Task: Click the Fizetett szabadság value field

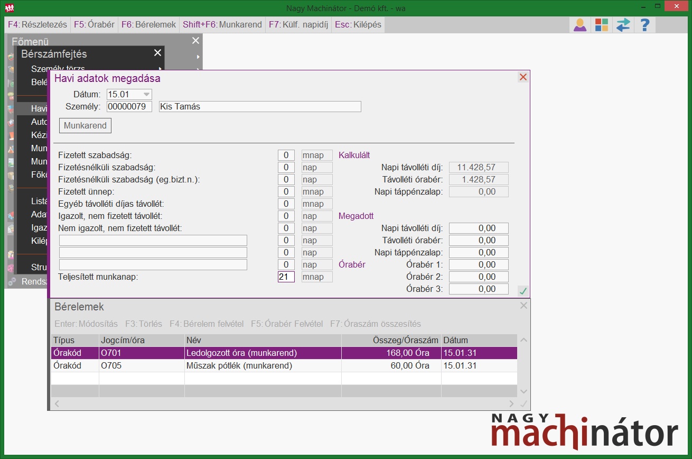Action: pyautogui.click(x=286, y=155)
